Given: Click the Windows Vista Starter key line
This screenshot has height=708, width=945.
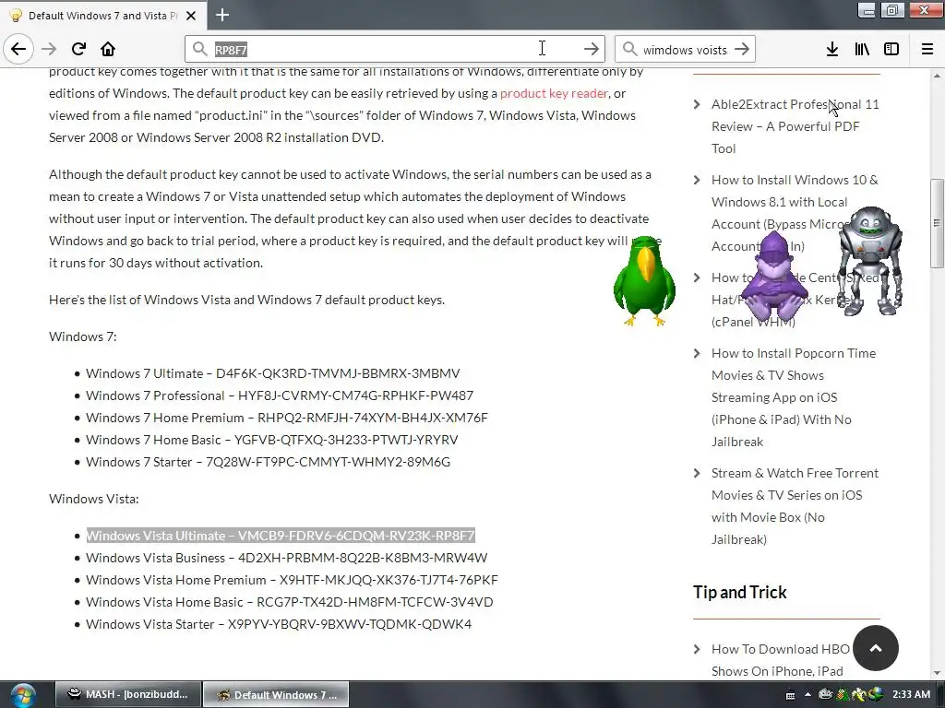Looking at the screenshot, I should 279,624.
